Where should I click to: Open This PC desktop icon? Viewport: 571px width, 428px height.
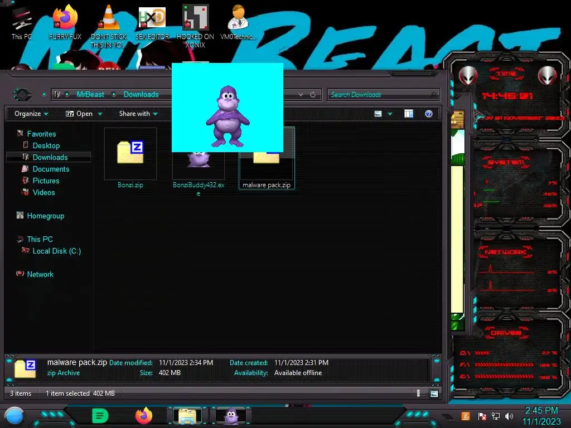click(22, 23)
